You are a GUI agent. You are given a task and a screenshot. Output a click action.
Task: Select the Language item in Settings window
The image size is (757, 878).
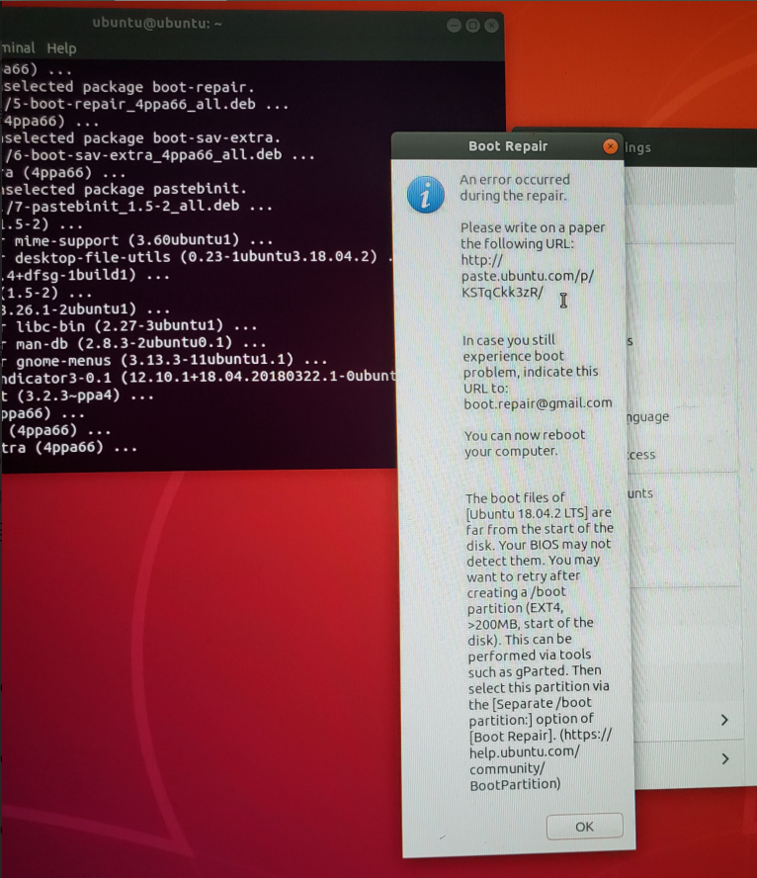pos(647,417)
